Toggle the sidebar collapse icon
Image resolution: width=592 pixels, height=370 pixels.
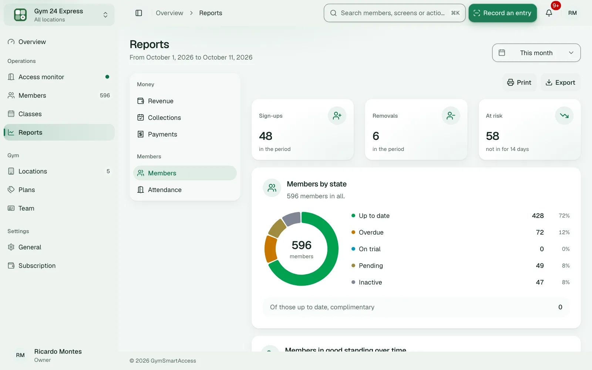click(x=139, y=13)
